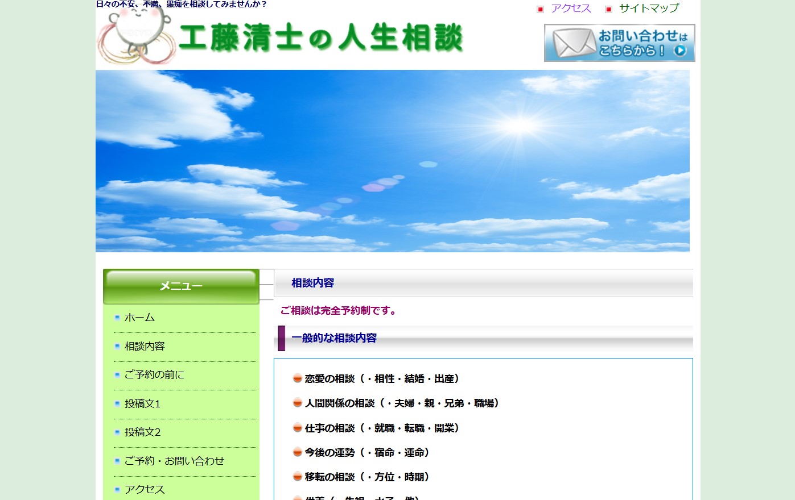Select ご予約・お問い合わせ in side menu
Viewport: 795px width, 500px height.
[x=174, y=461]
